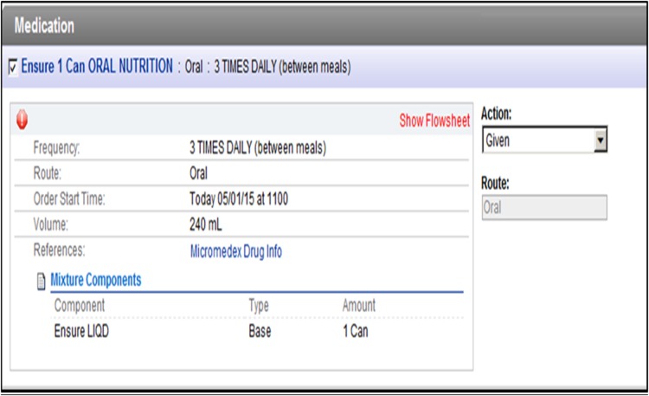Viewport: 649px width, 396px height.
Task: Click the Base type cell
Action: coord(260,331)
